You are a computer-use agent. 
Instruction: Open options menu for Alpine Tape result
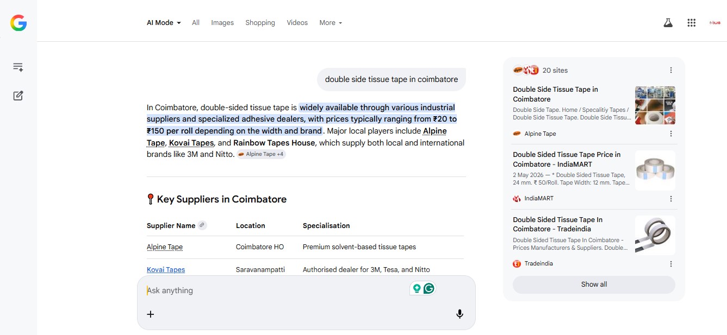(671, 134)
